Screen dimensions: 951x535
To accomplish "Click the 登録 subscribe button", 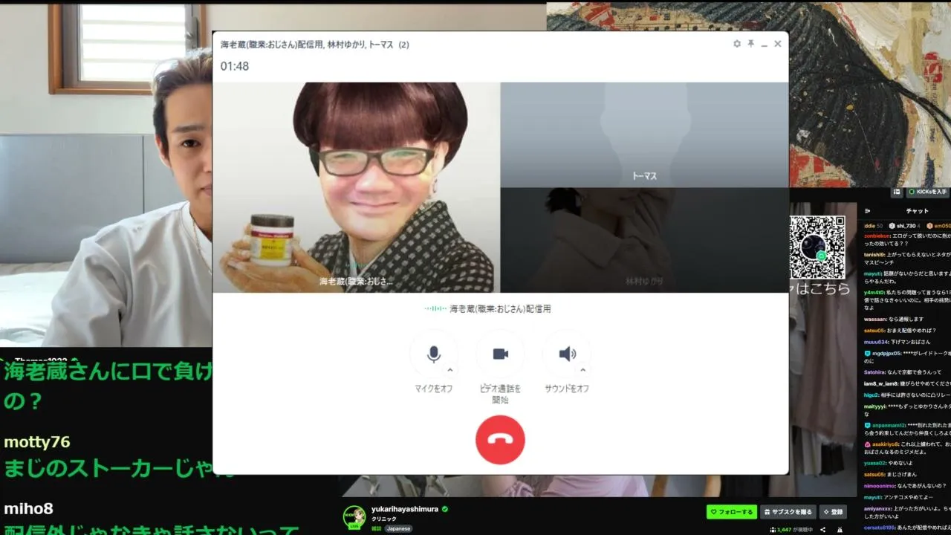I will click(x=834, y=512).
